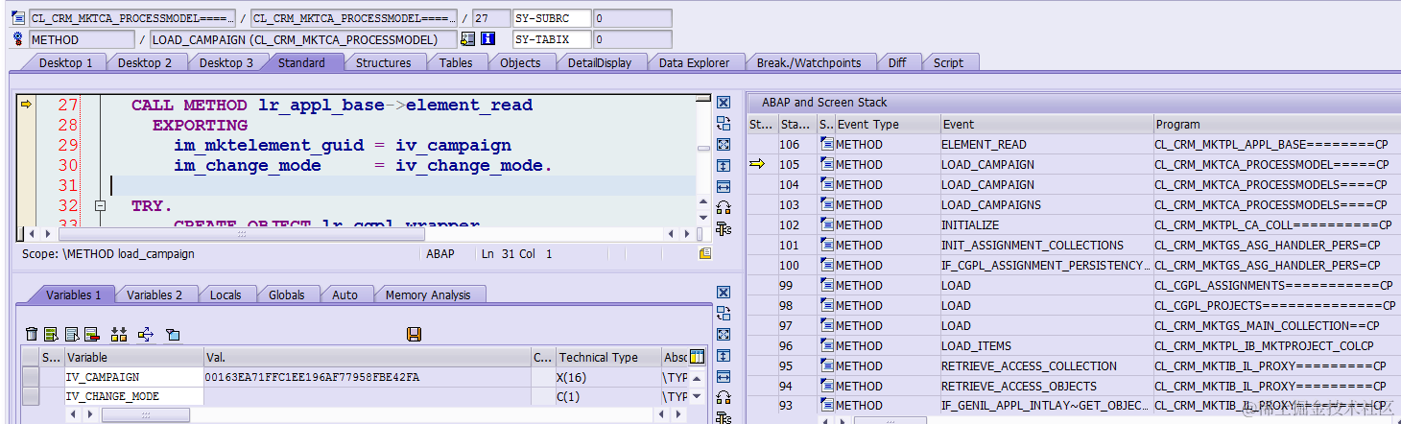The image size is (1401, 424).
Task: Collapse the TRY block at line 32
Action: (x=100, y=205)
